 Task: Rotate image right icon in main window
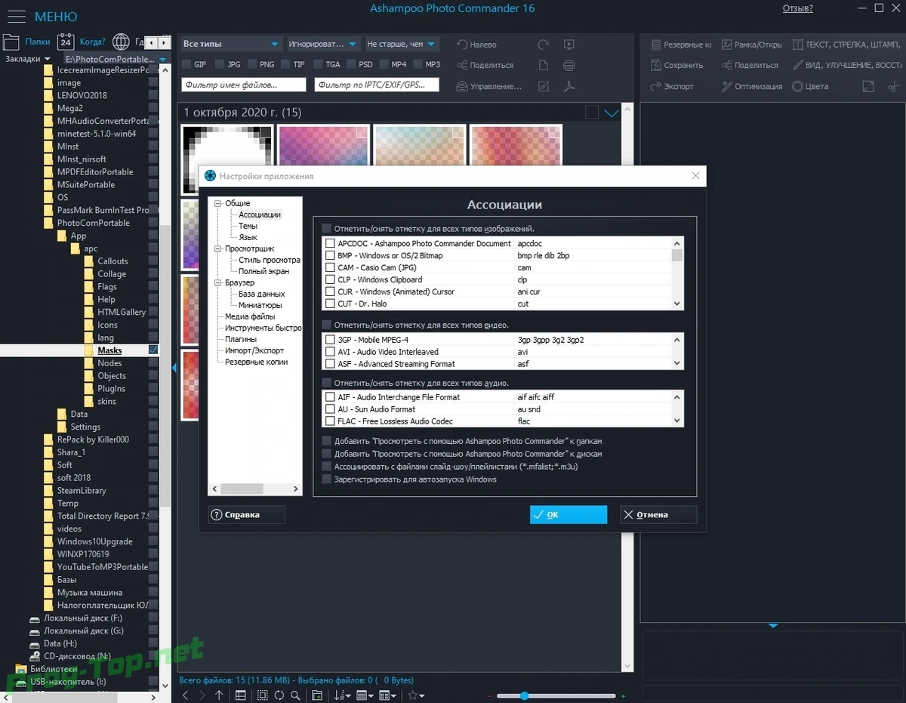click(x=544, y=45)
